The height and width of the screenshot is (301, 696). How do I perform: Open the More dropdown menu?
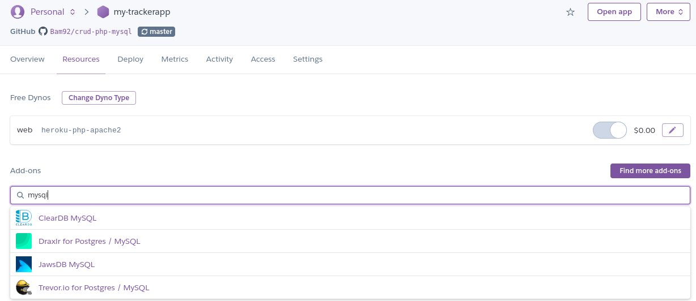pyautogui.click(x=668, y=12)
